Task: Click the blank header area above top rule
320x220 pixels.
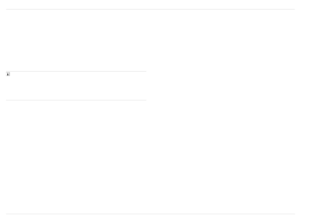Action: [151, 4]
